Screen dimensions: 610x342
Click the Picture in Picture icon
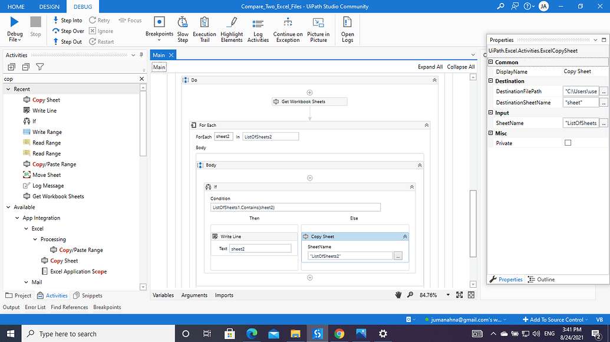318,22
